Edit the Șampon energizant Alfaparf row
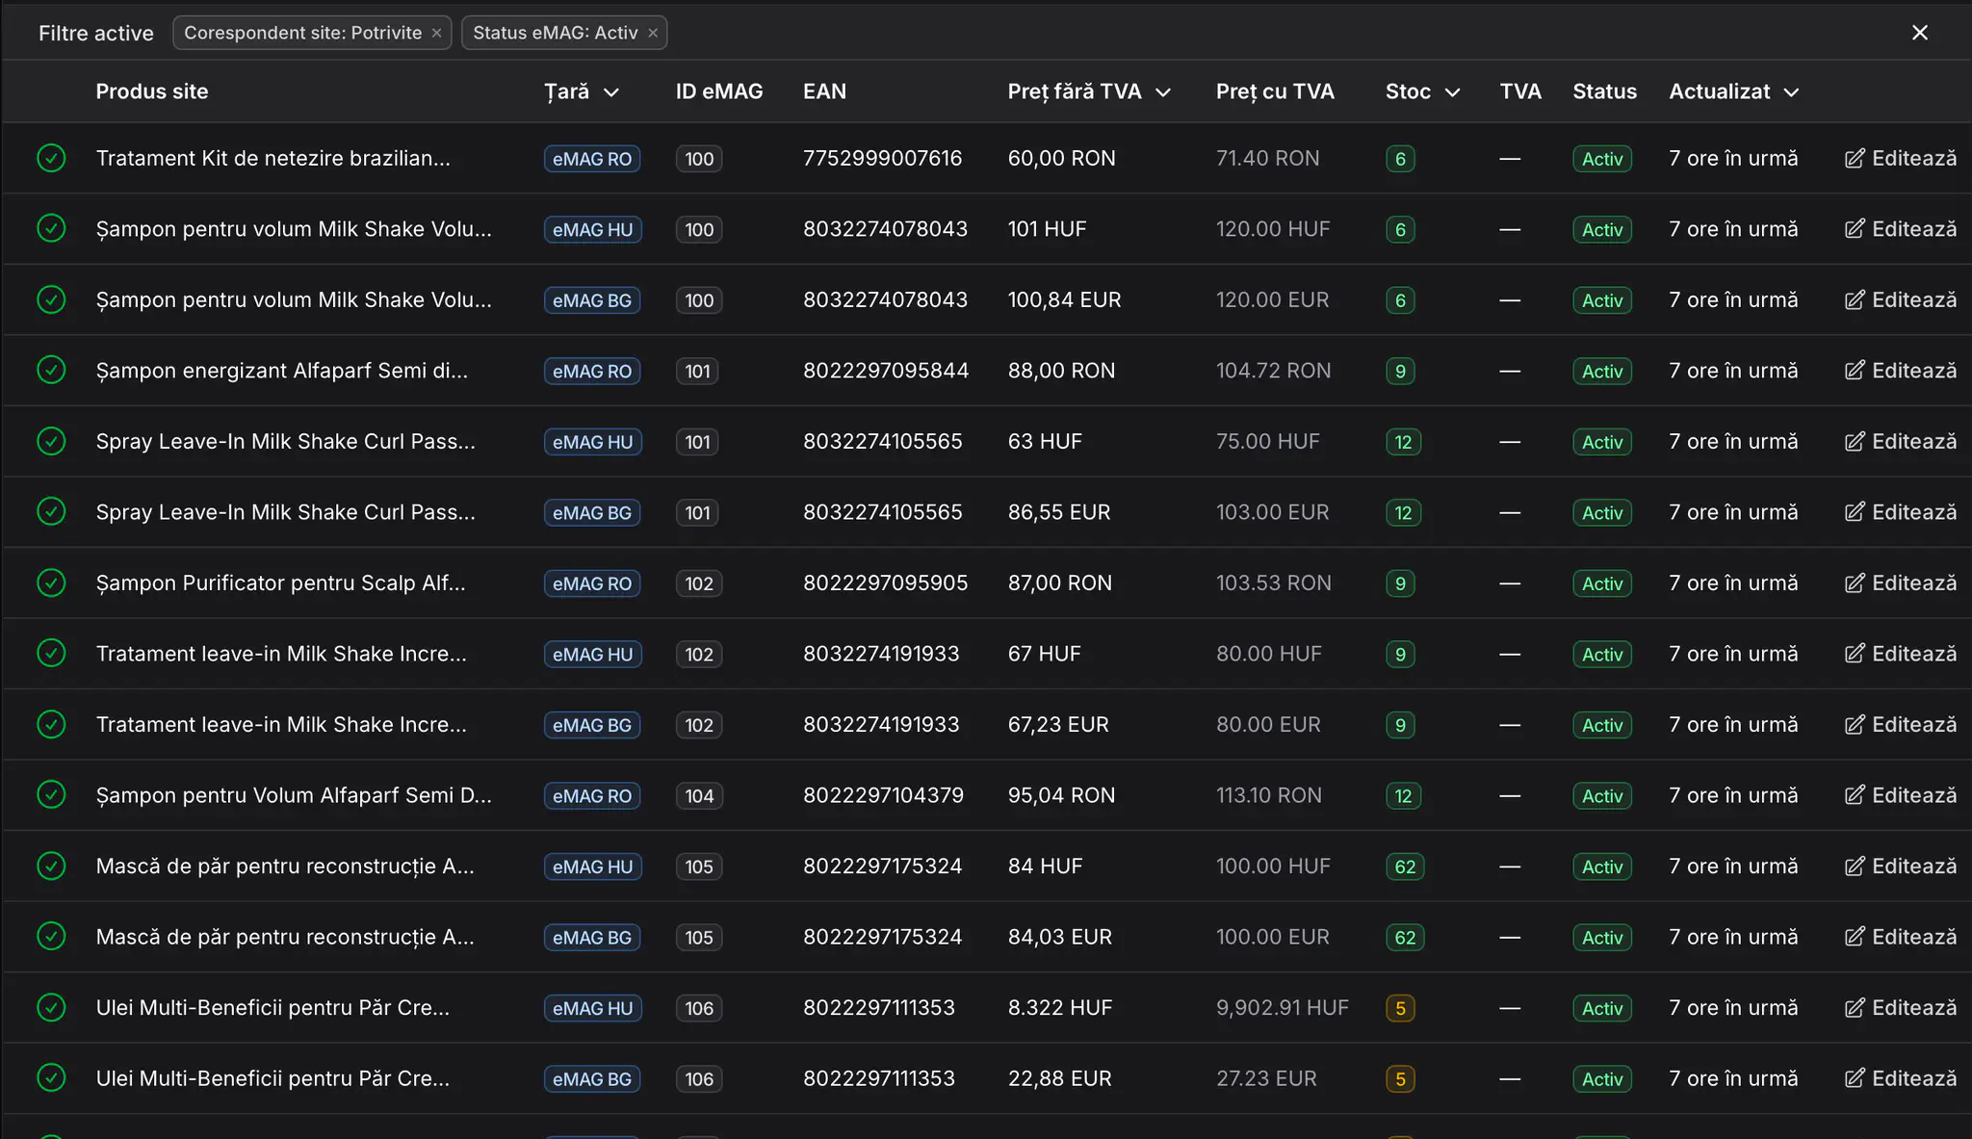The image size is (1972, 1139). [x=1900, y=371]
